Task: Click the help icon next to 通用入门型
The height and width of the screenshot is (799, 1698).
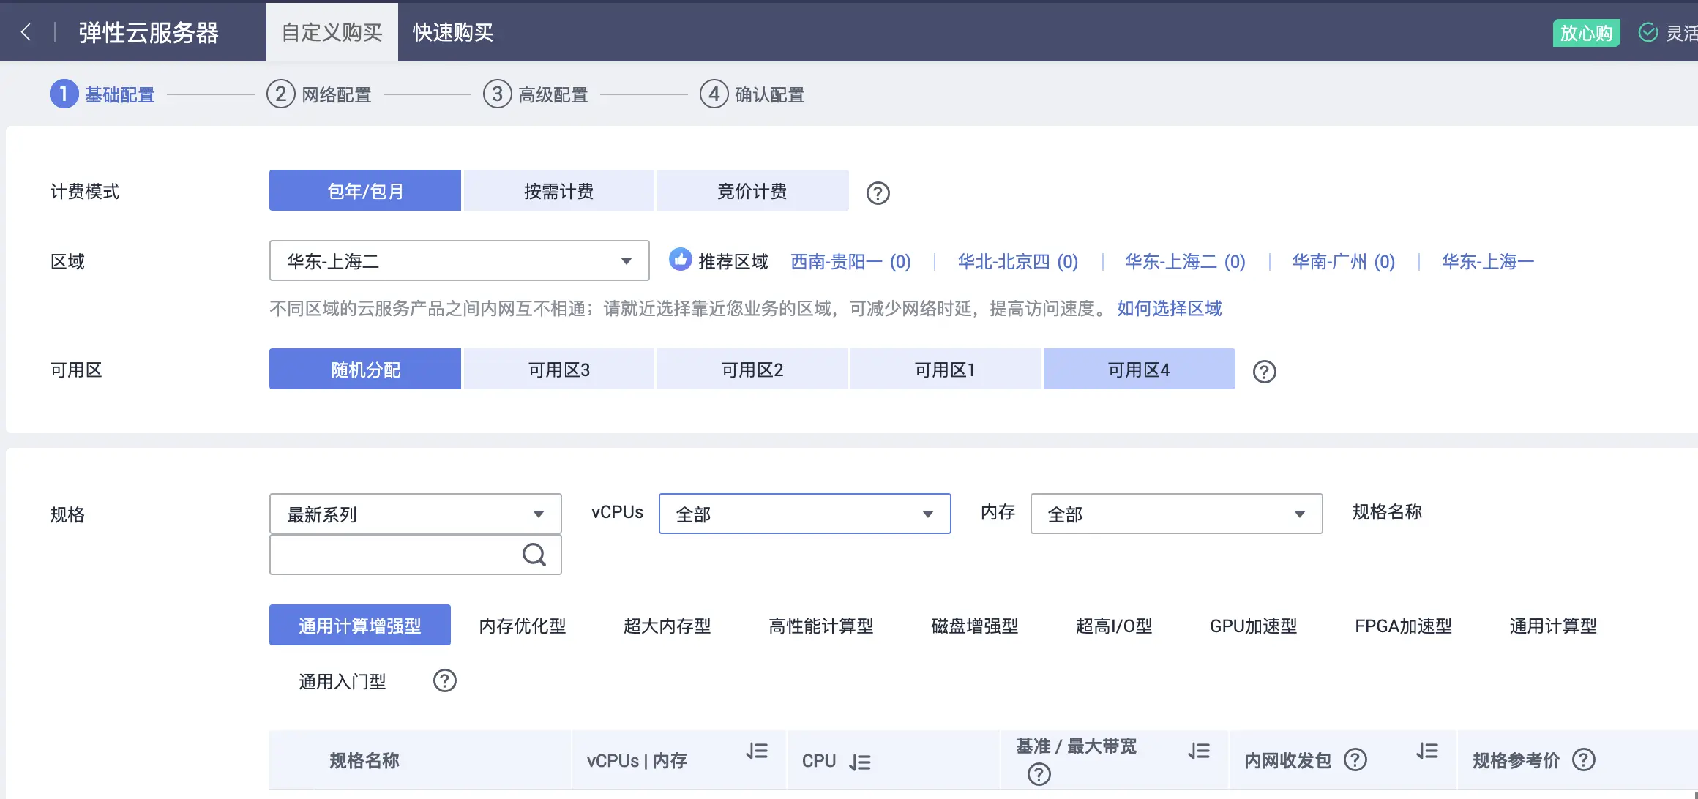Action: click(x=444, y=681)
